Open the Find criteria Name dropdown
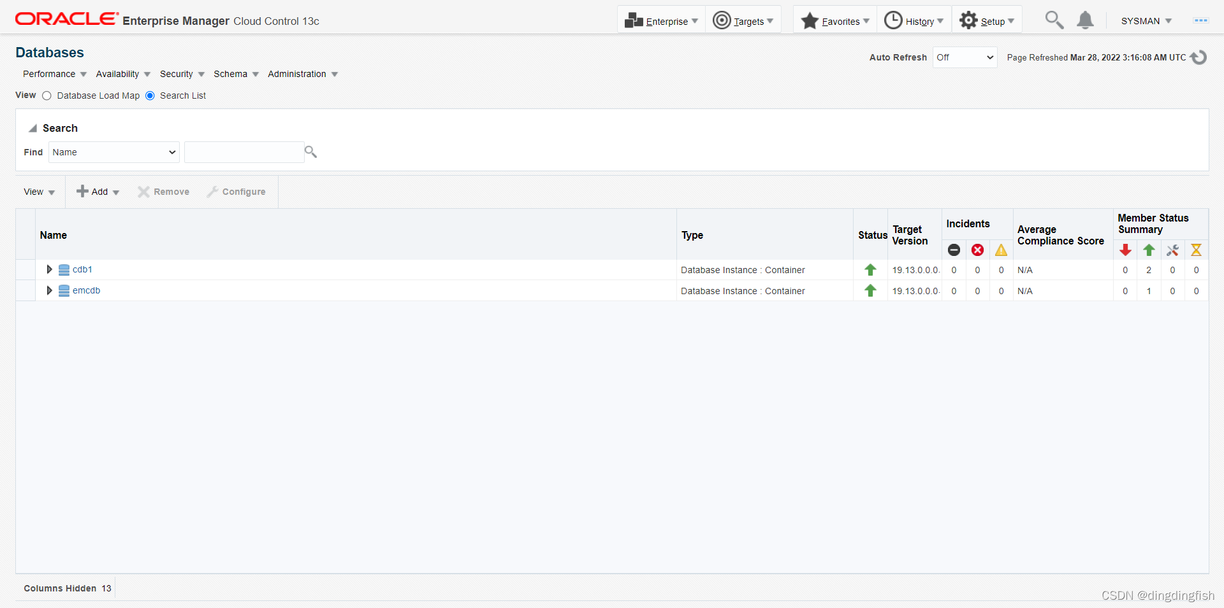This screenshot has height=608, width=1224. (114, 152)
